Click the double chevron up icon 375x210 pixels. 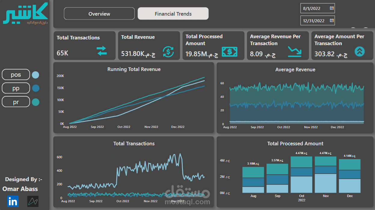(x=359, y=51)
